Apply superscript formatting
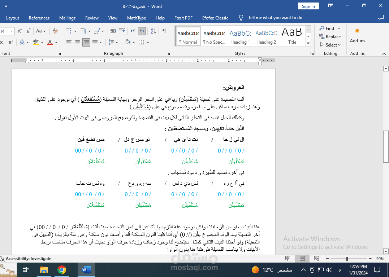The width and height of the screenshot is (389, 277). point(11,42)
